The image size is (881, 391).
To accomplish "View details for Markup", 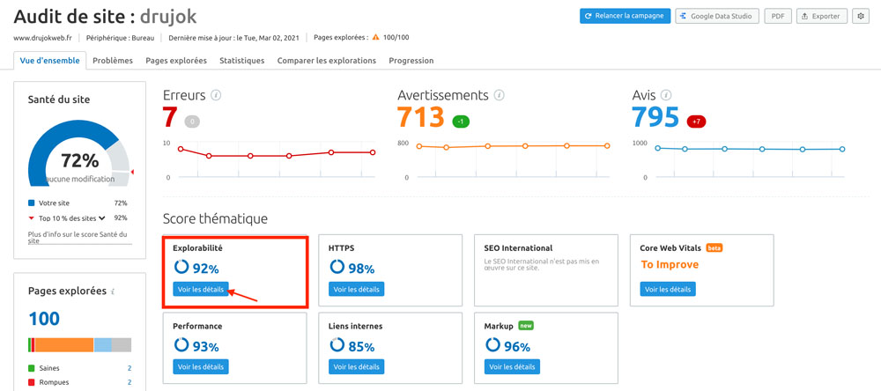I will click(512, 367).
